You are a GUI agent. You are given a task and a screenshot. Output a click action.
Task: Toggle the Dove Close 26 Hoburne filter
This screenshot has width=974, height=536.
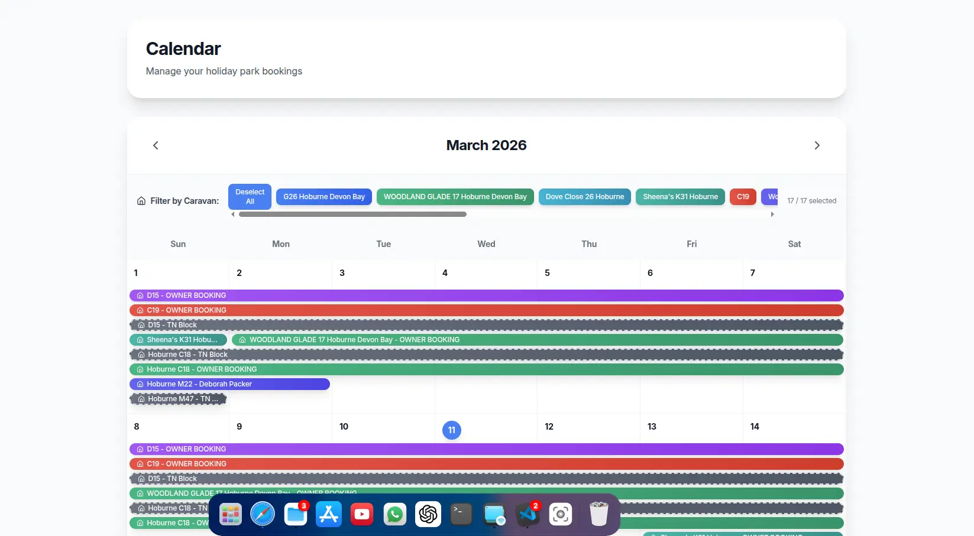coord(585,197)
